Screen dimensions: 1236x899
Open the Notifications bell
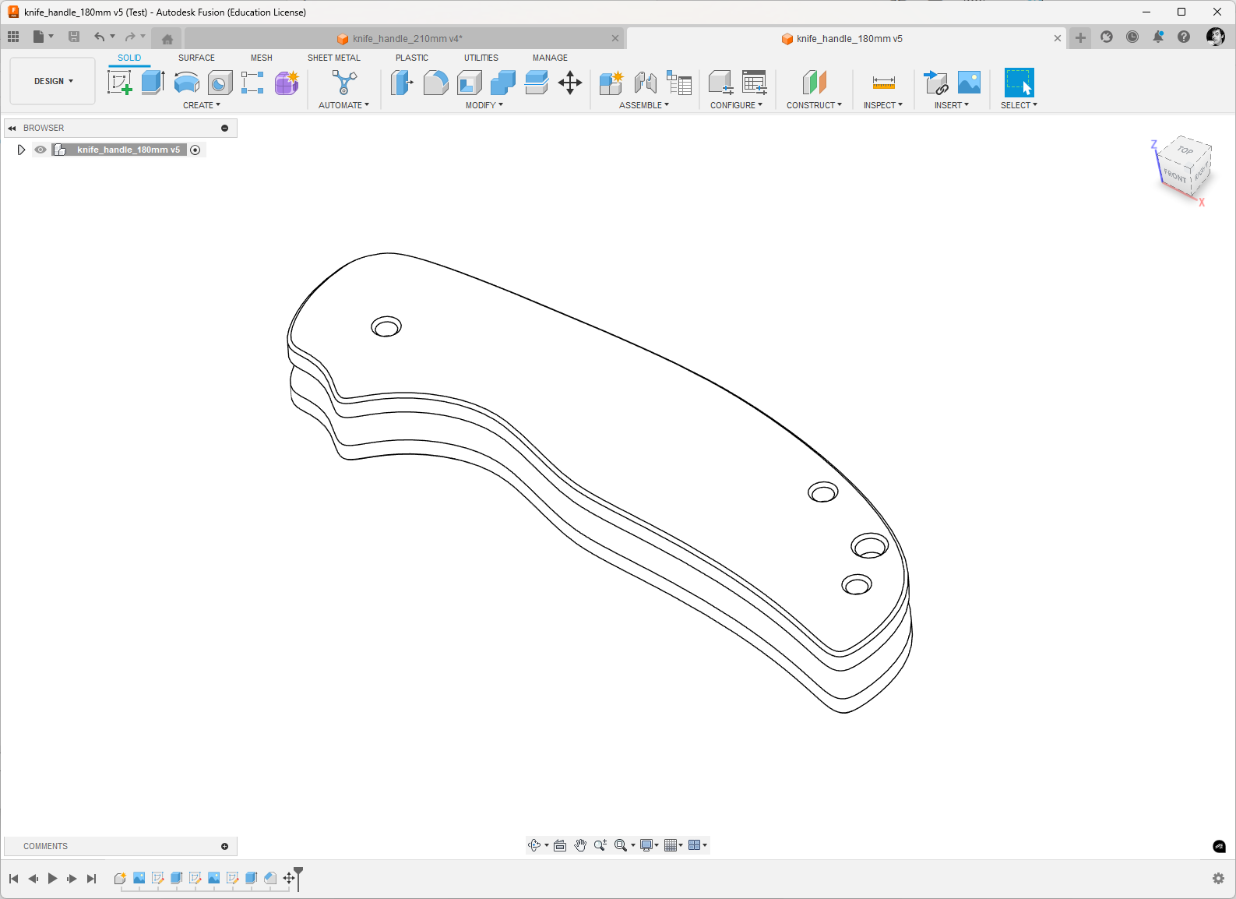coord(1158,37)
